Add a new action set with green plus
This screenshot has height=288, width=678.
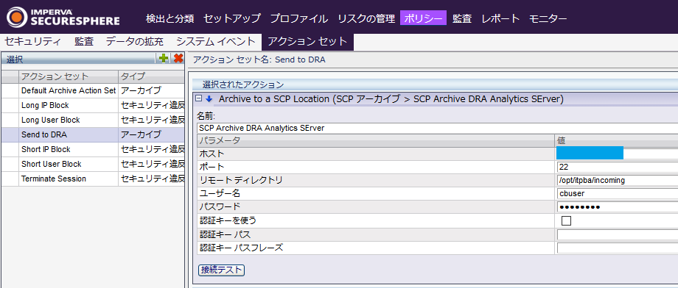pos(164,59)
